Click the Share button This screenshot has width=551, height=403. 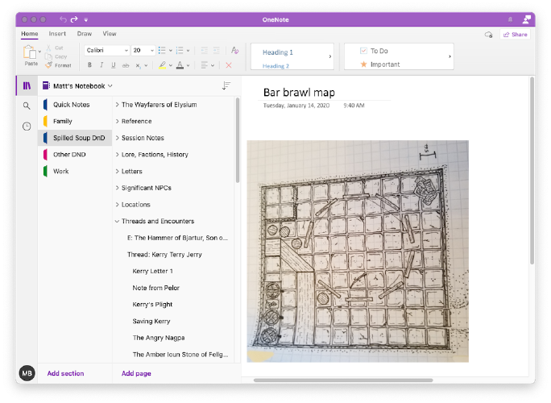[x=515, y=35]
